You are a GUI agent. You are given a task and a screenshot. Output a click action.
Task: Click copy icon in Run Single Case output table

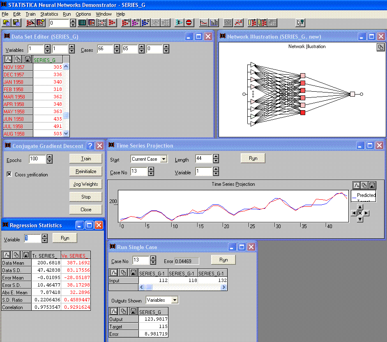(123, 311)
